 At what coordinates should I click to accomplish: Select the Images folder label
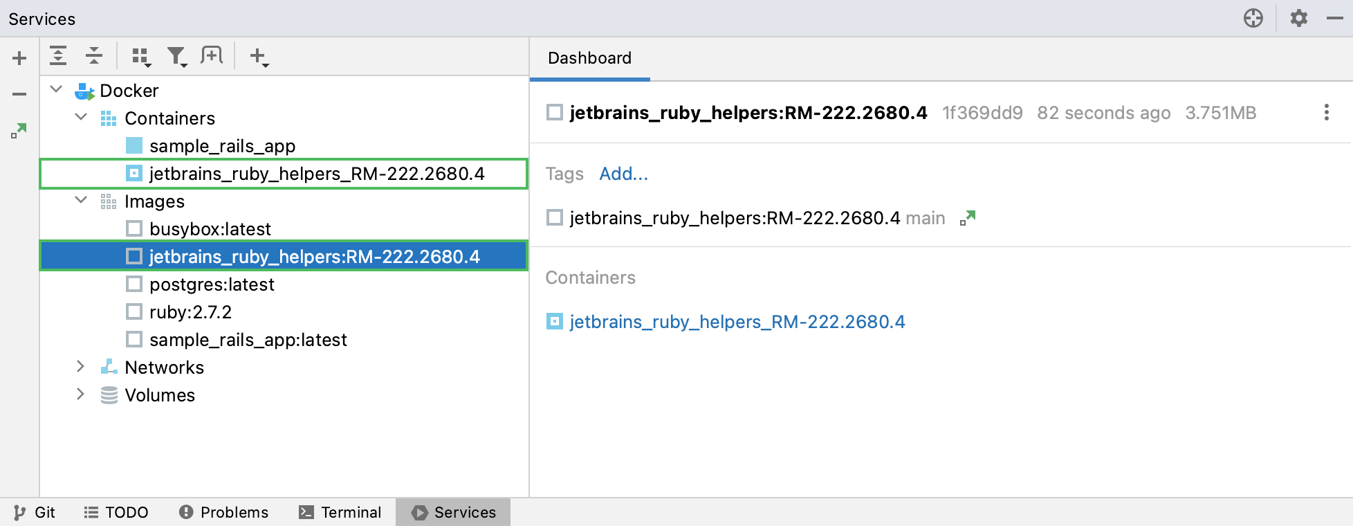coord(154,201)
